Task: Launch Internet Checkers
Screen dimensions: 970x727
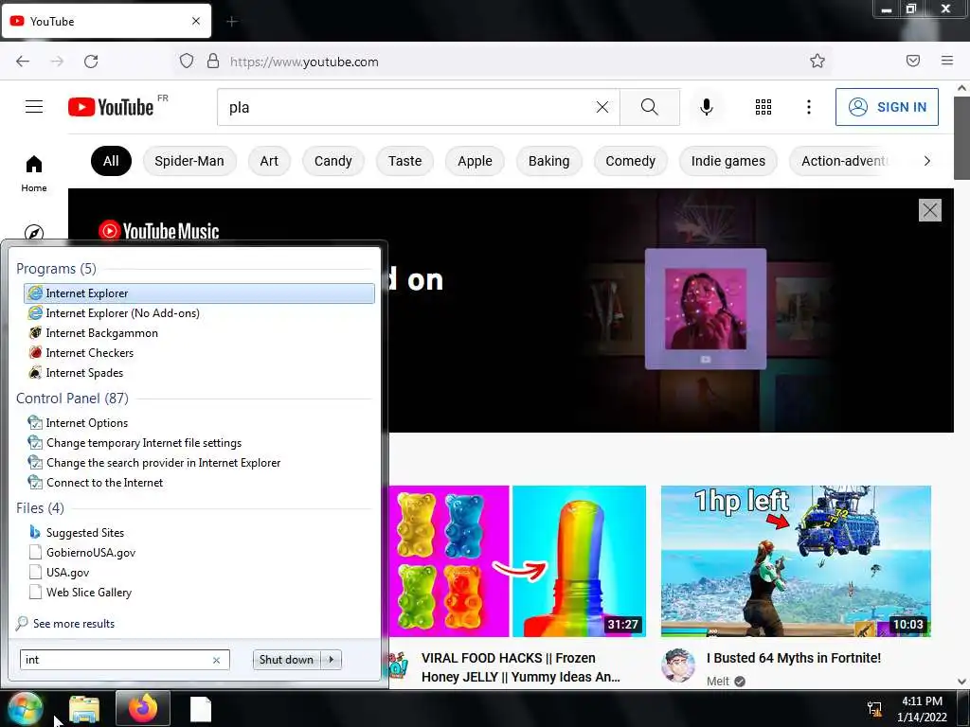Action: (x=199, y=352)
